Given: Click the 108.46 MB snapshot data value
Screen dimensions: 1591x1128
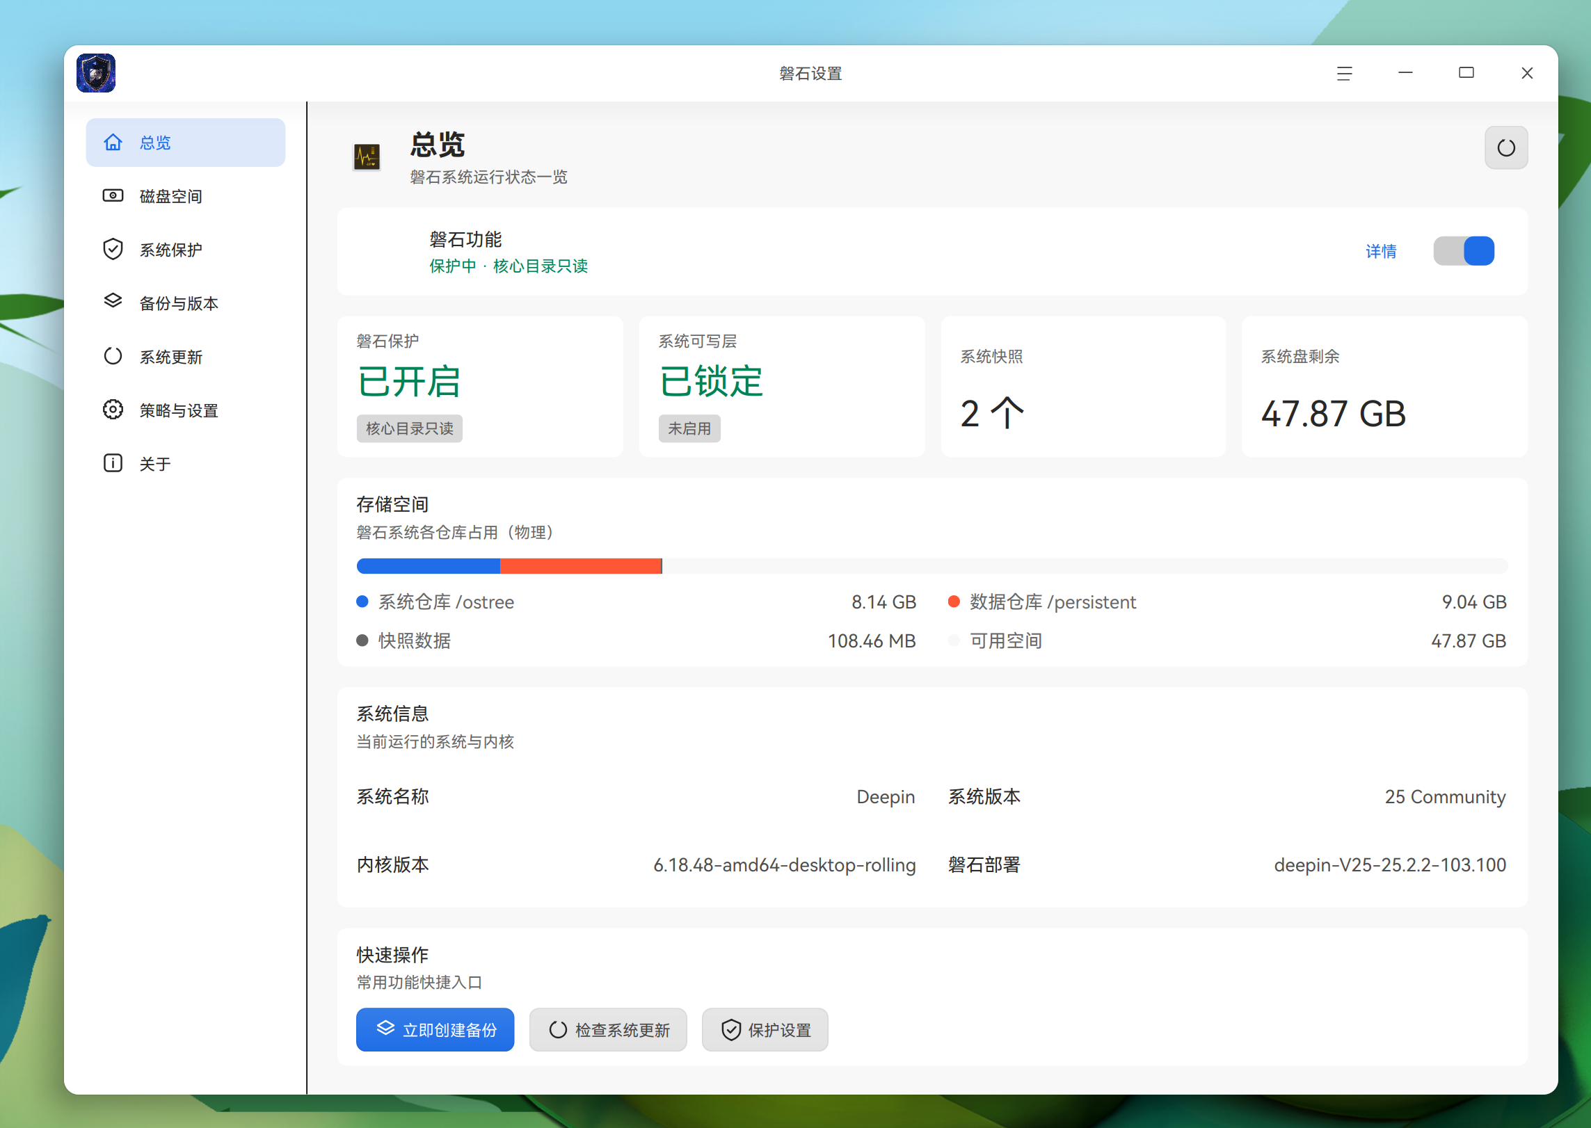Looking at the screenshot, I should (x=872, y=640).
